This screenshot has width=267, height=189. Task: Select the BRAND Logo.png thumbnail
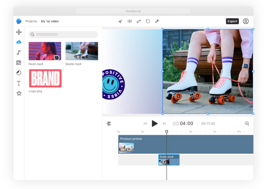tap(45, 78)
